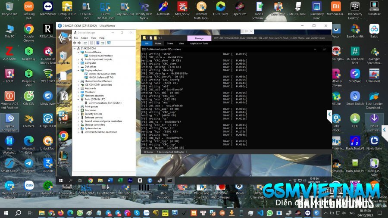The image size is (388, 218).
Task: Open WhatsApp from the Windows taskbar
Action: (x=270, y=213)
